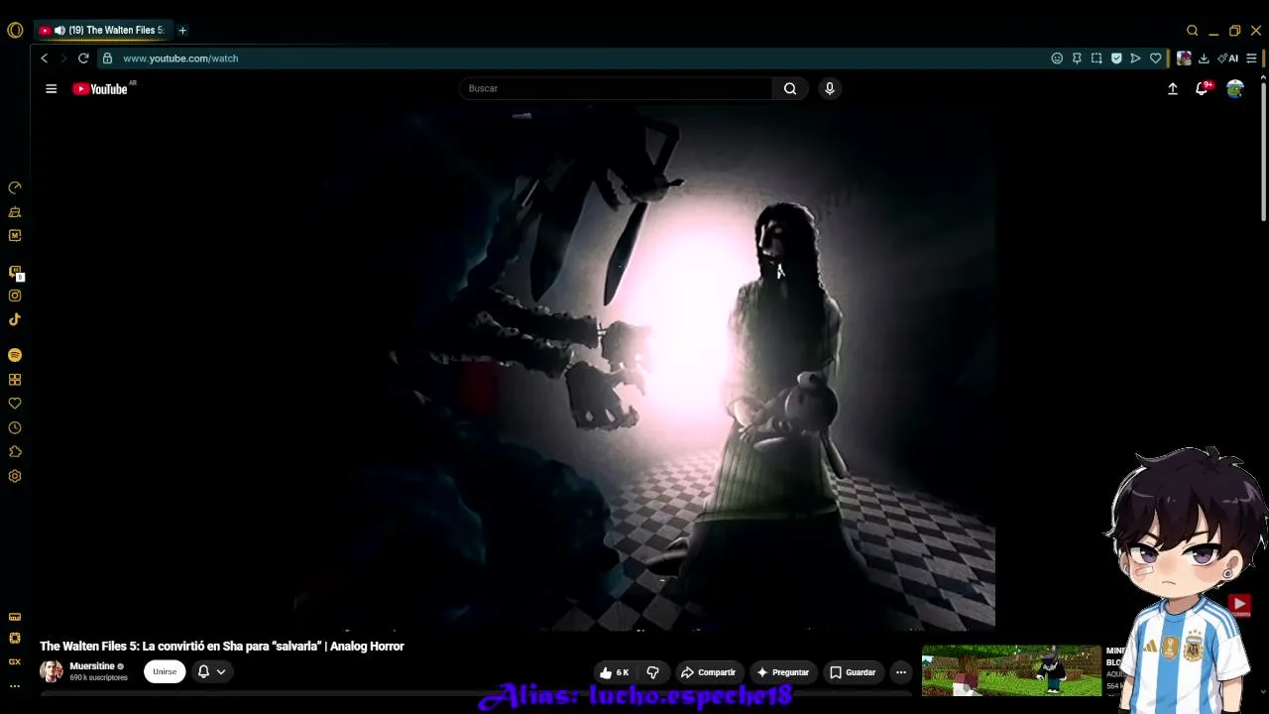Open Instagram in the sidebar

click(15, 296)
